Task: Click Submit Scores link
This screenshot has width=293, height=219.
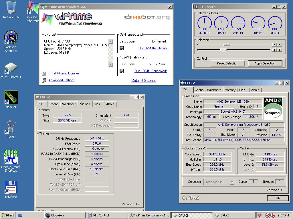Action: [144, 81]
